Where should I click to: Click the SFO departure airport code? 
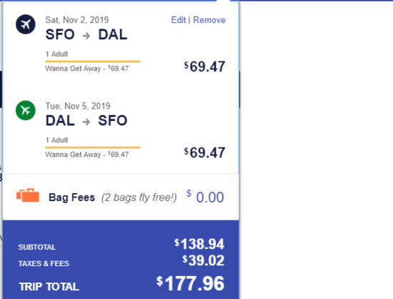60,34
